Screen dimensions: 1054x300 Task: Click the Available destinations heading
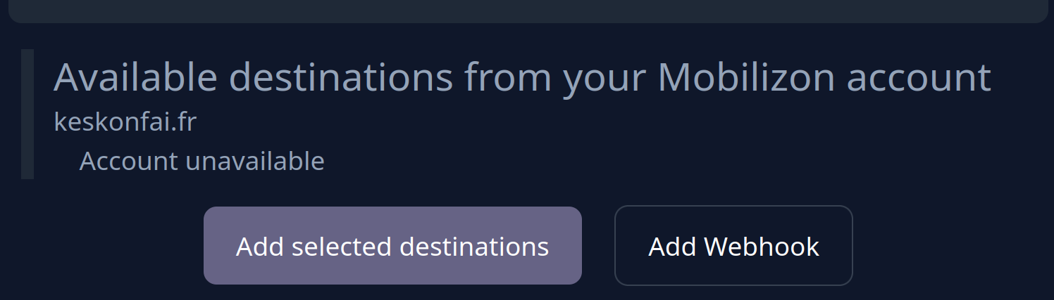(x=522, y=77)
